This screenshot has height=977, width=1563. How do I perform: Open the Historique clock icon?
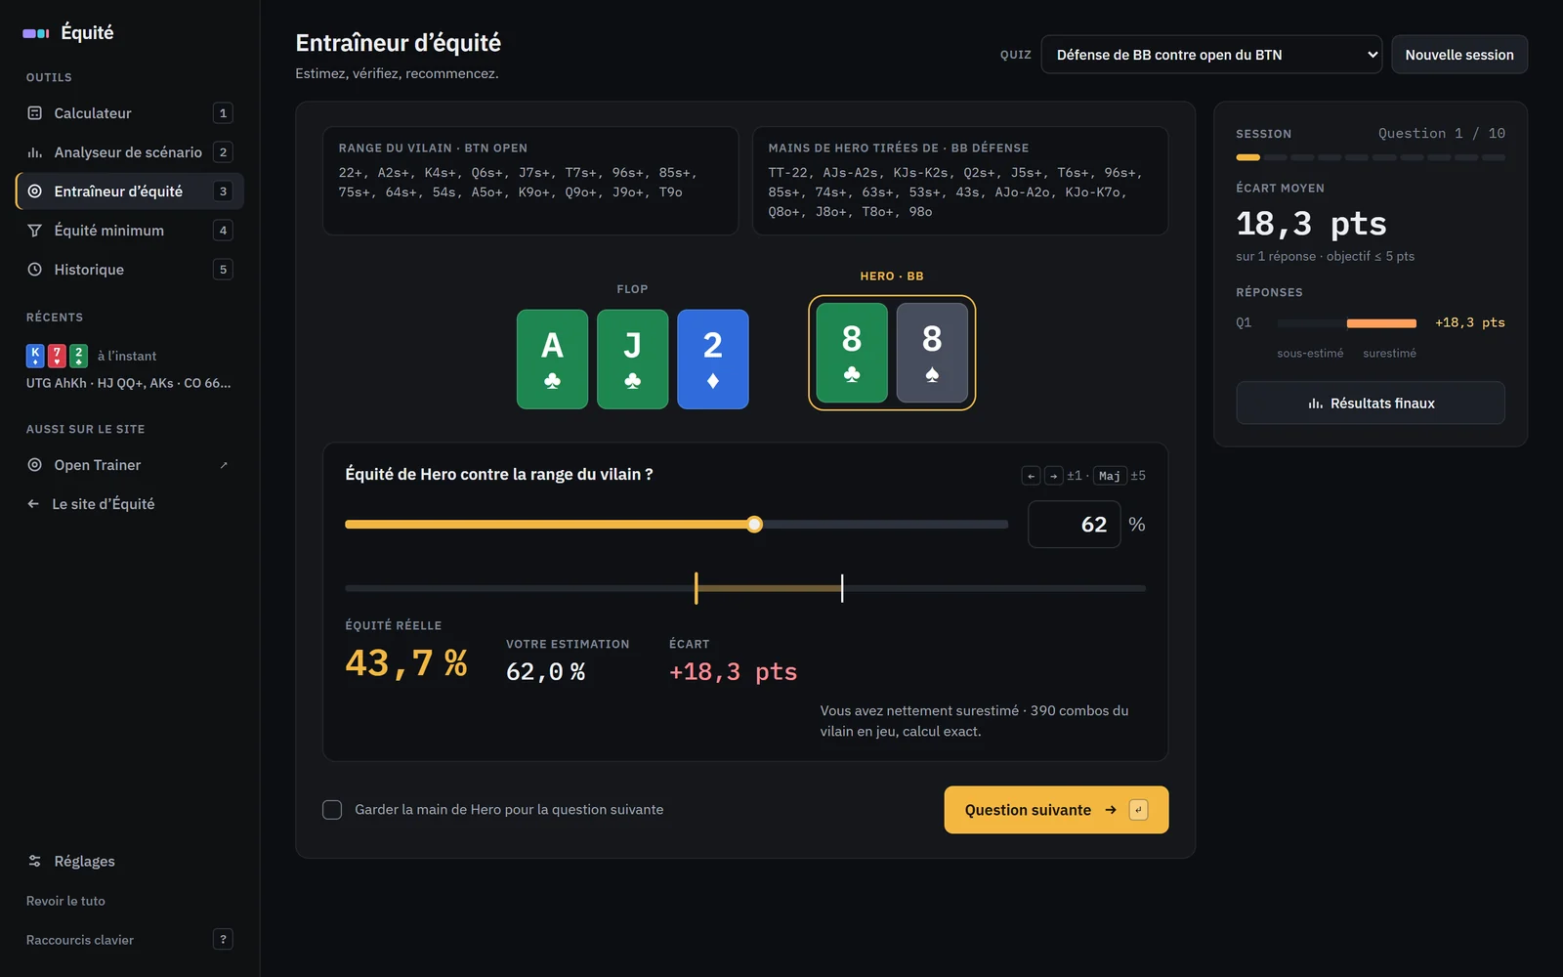pos(35,270)
